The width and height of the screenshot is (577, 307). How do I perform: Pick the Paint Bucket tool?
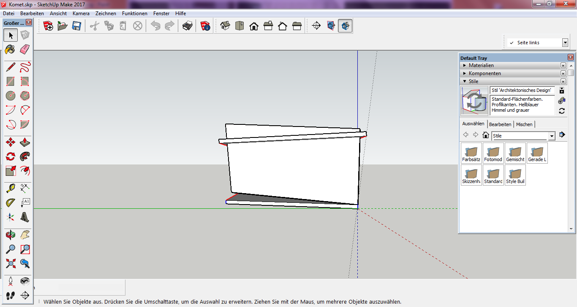click(11, 49)
